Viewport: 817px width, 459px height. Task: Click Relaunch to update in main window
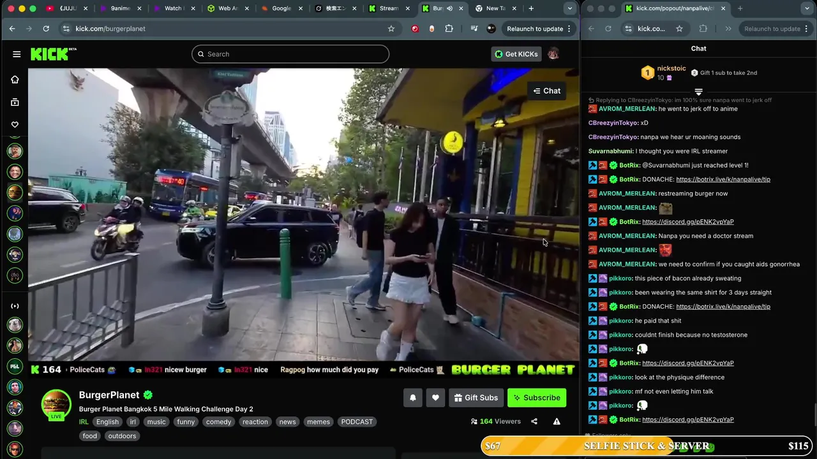point(539,29)
